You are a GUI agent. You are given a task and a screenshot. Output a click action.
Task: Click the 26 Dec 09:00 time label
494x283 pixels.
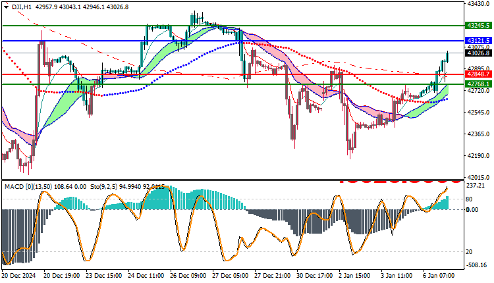pyautogui.click(x=188, y=276)
